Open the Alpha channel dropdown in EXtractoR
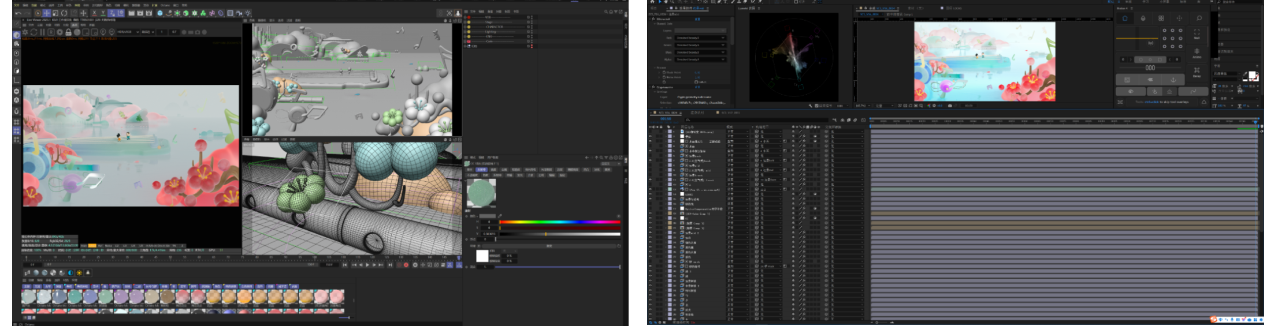1278x326 pixels. point(700,59)
